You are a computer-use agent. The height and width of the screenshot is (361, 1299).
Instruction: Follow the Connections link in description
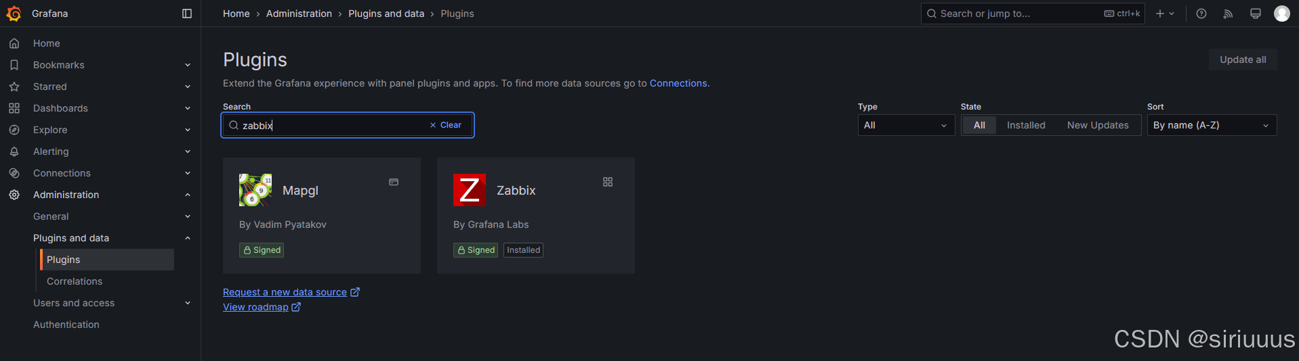(x=678, y=83)
